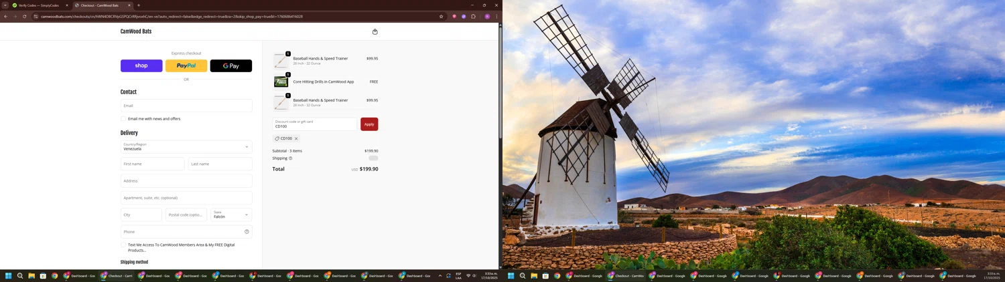Image resolution: width=1005 pixels, height=282 pixels.
Task: Open the Country/Region dropdown showing Venezuela
Action: (186, 146)
